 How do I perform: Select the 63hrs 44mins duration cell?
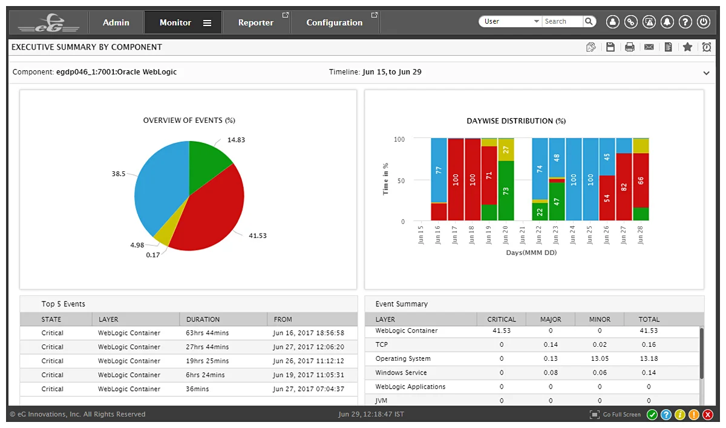208,333
